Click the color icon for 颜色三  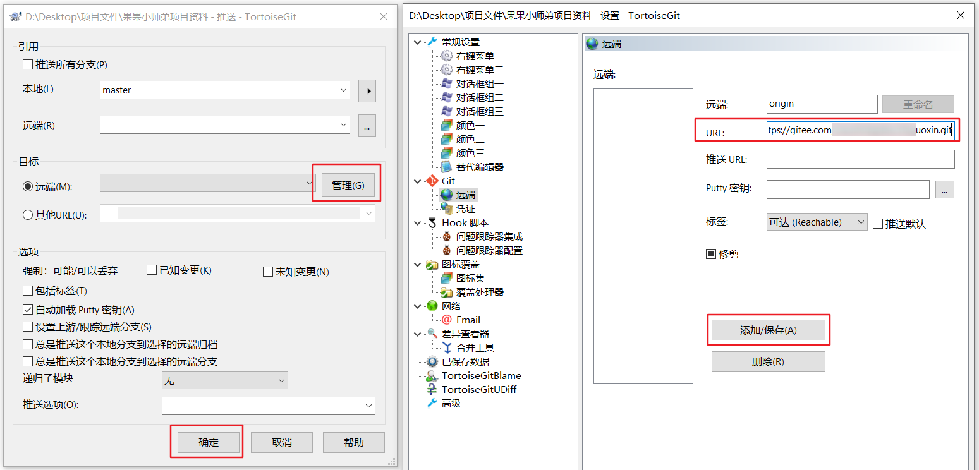point(447,153)
